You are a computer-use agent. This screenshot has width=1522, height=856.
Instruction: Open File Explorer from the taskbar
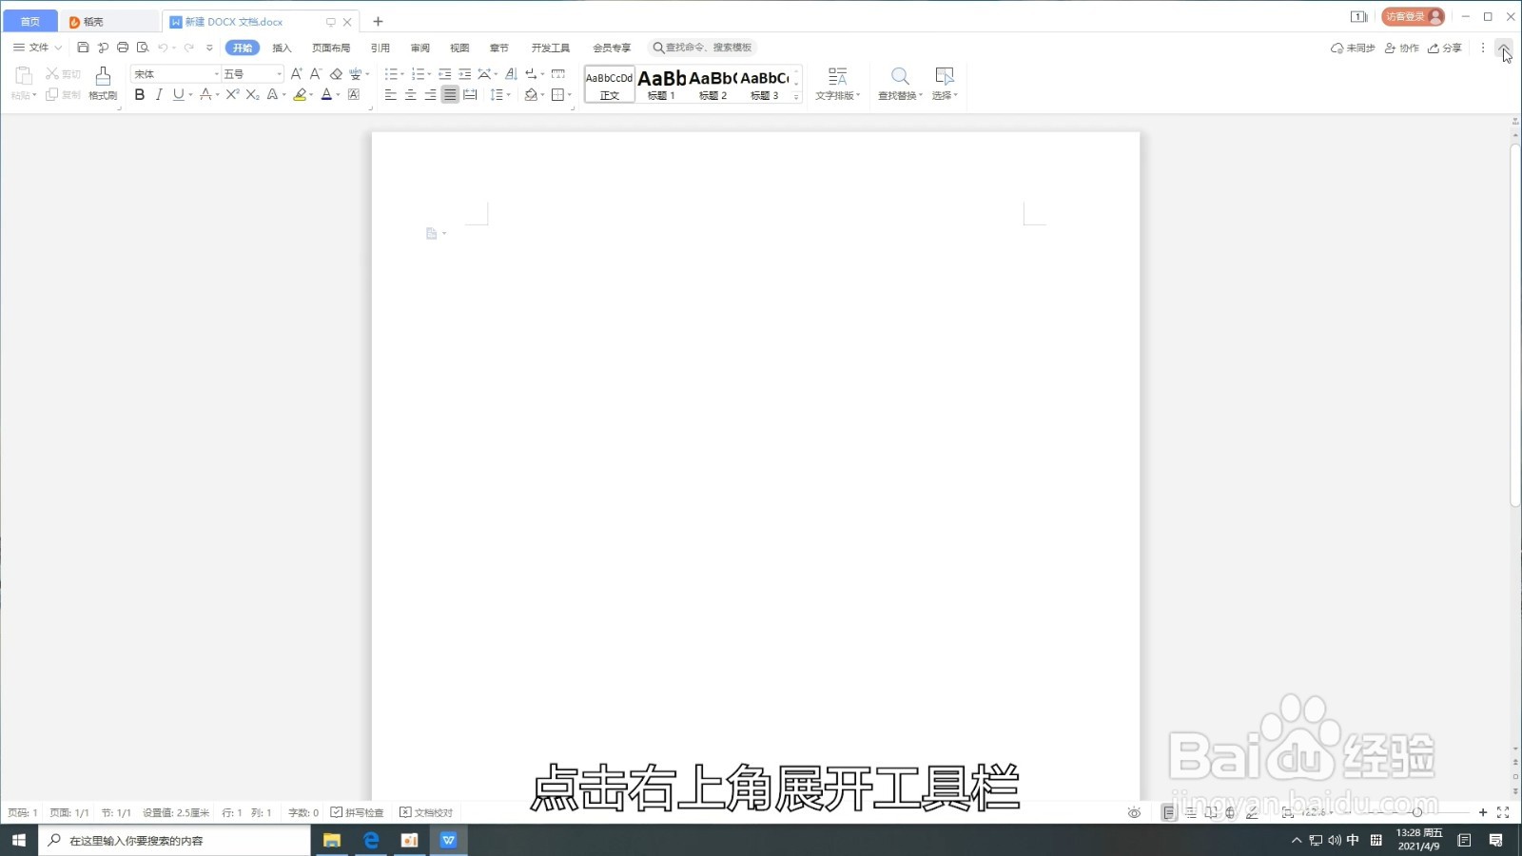tap(332, 840)
